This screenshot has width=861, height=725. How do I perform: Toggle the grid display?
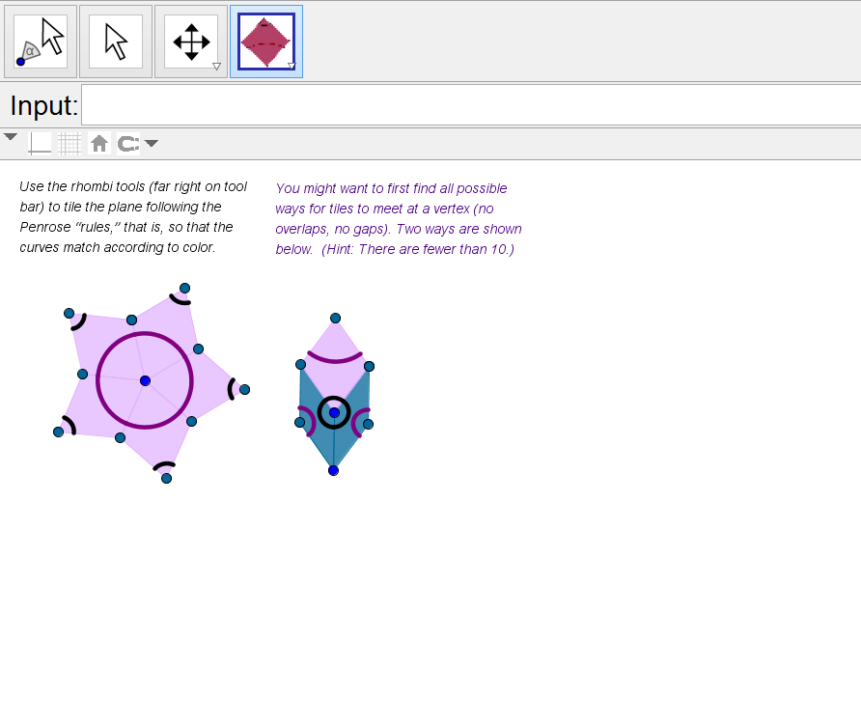pos(69,143)
